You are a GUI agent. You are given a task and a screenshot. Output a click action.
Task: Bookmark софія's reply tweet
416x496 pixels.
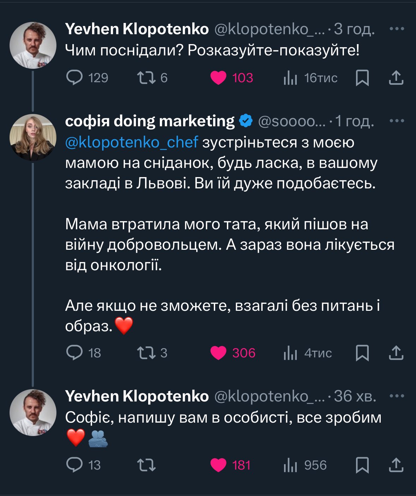(362, 352)
